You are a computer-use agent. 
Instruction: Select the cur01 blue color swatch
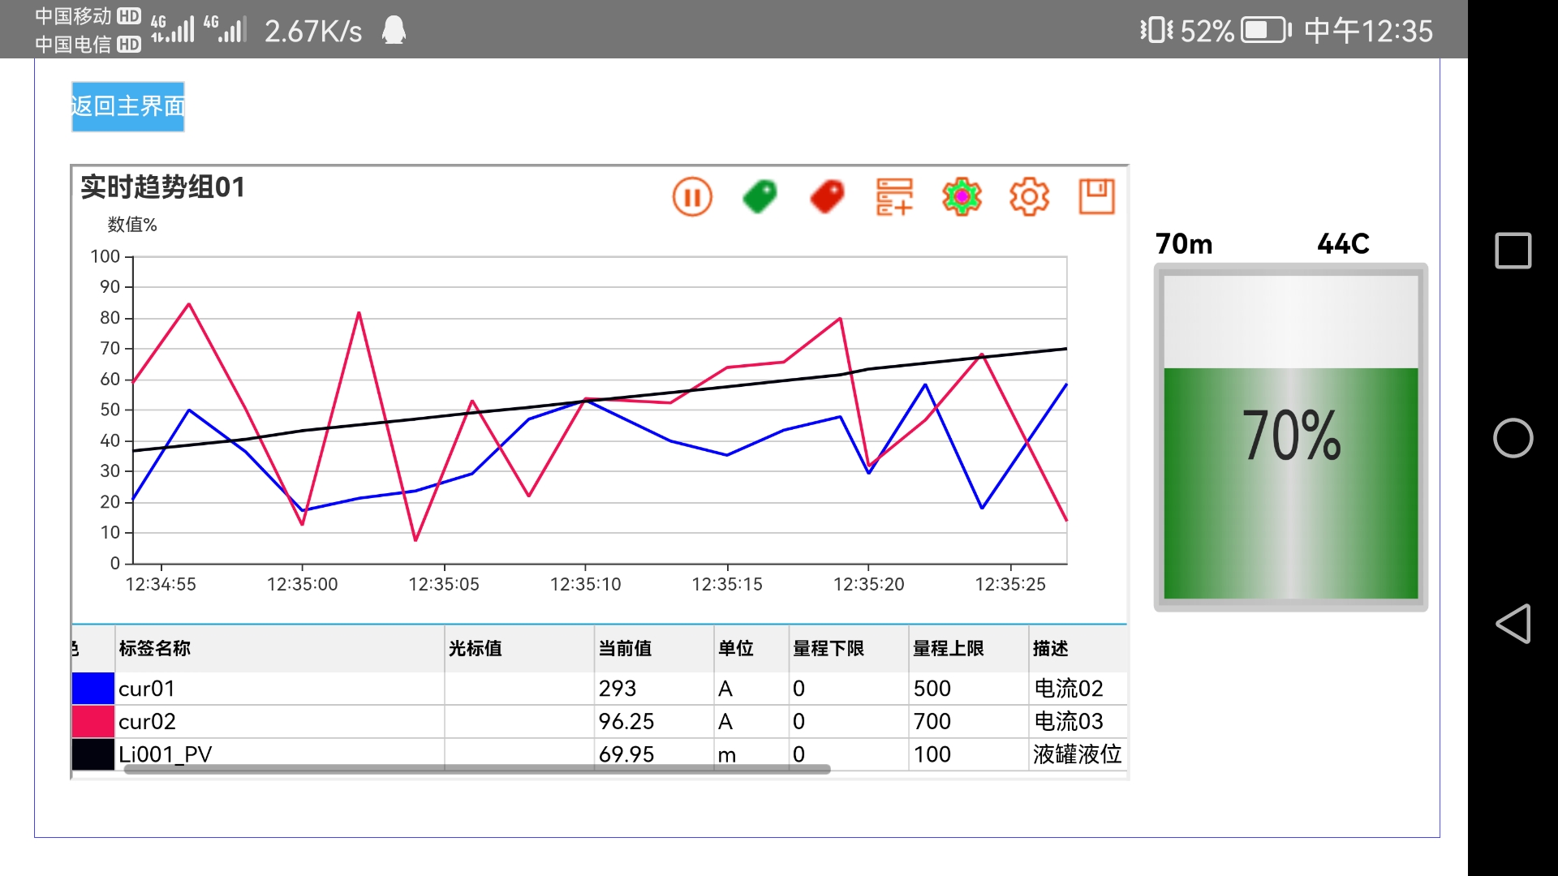(93, 689)
